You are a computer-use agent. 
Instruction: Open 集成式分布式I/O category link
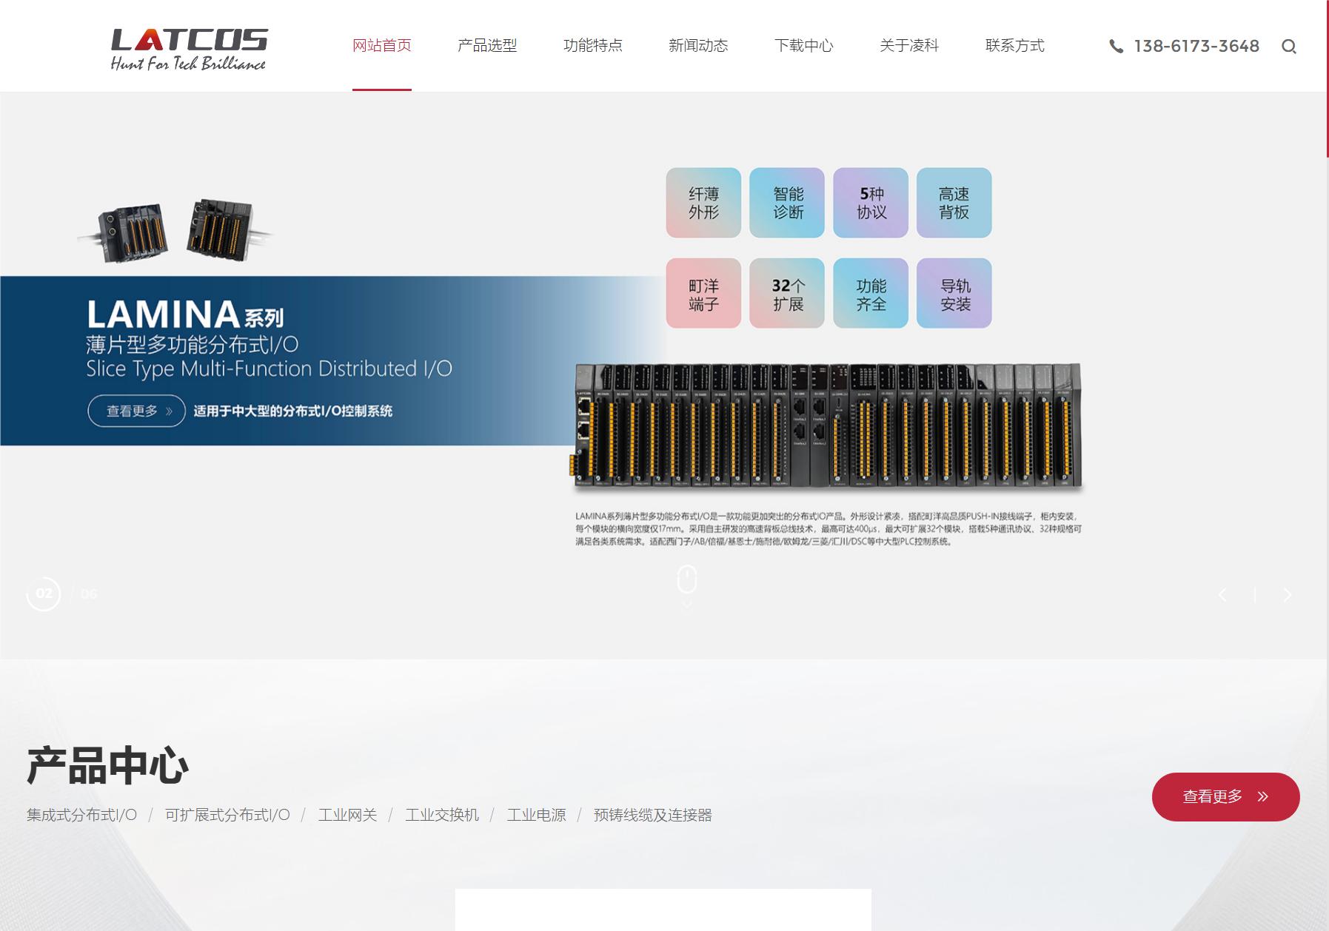point(82,816)
